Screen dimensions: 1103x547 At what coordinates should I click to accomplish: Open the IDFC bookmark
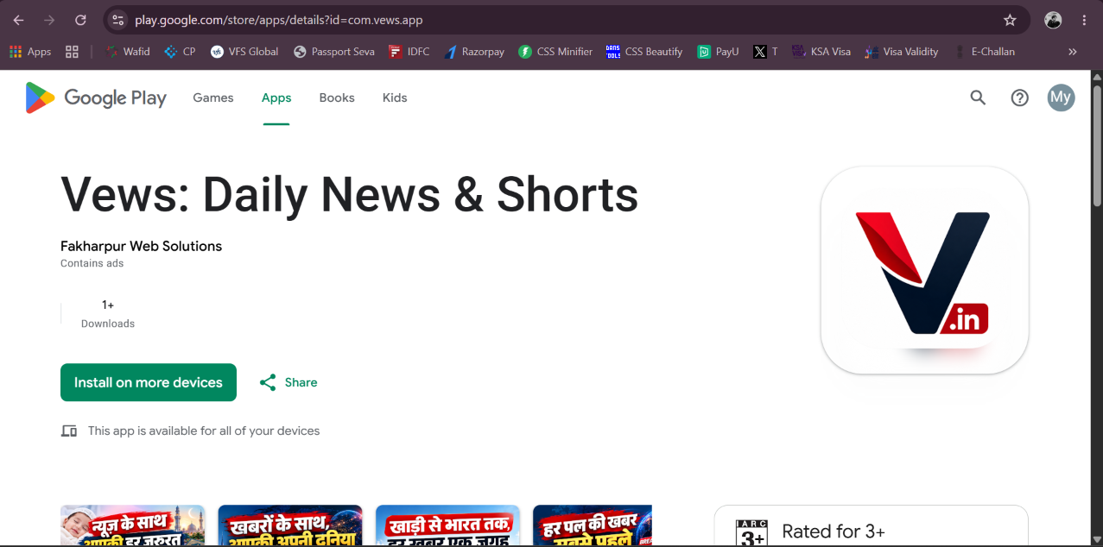pyautogui.click(x=409, y=52)
